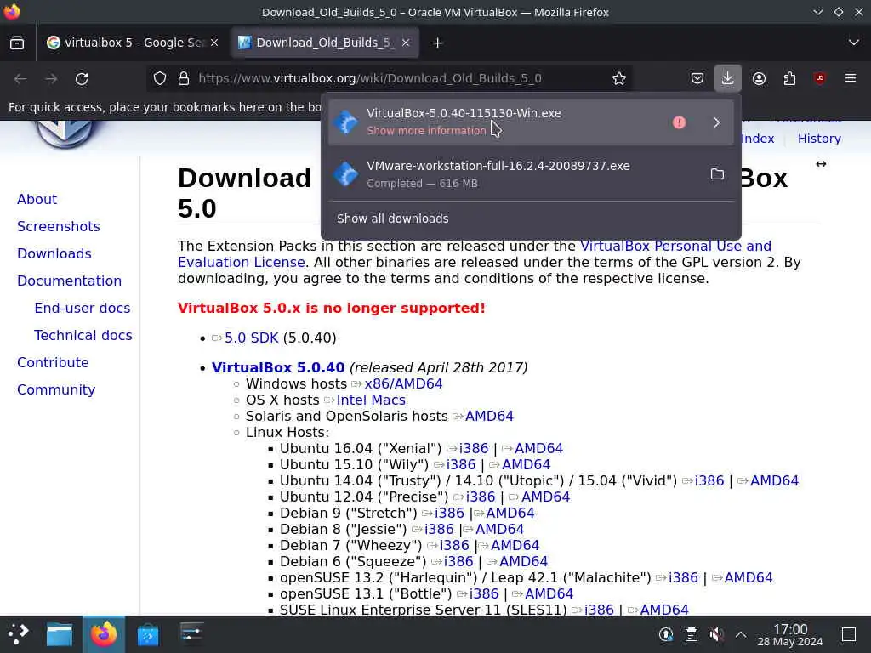Visit Community sidebar link

[x=56, y=389]
